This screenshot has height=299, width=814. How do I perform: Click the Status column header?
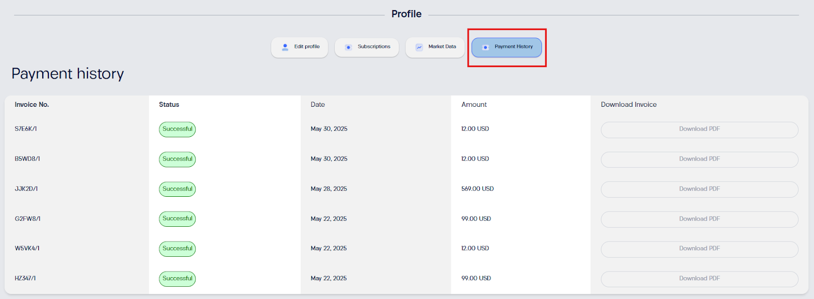[x=169, y=104]
